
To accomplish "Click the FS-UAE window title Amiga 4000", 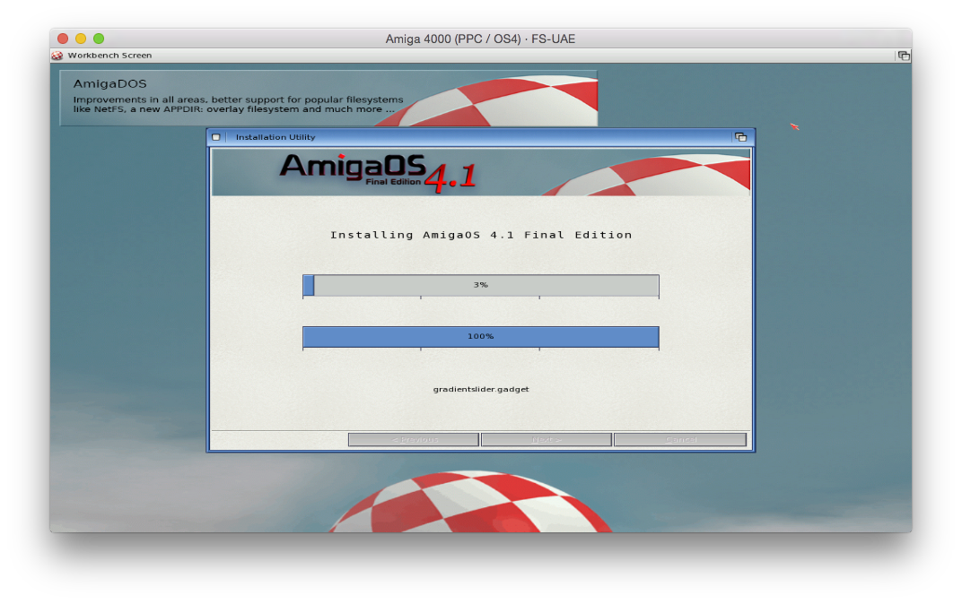I will [x=480, y=39].
